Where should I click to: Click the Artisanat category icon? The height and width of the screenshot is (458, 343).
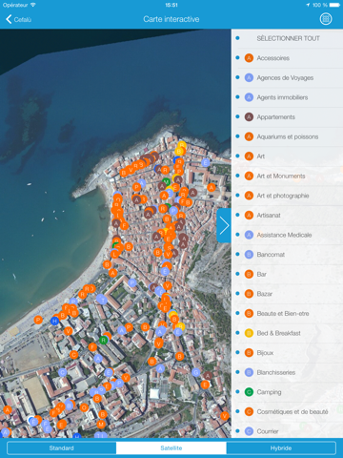coord(249,216)
